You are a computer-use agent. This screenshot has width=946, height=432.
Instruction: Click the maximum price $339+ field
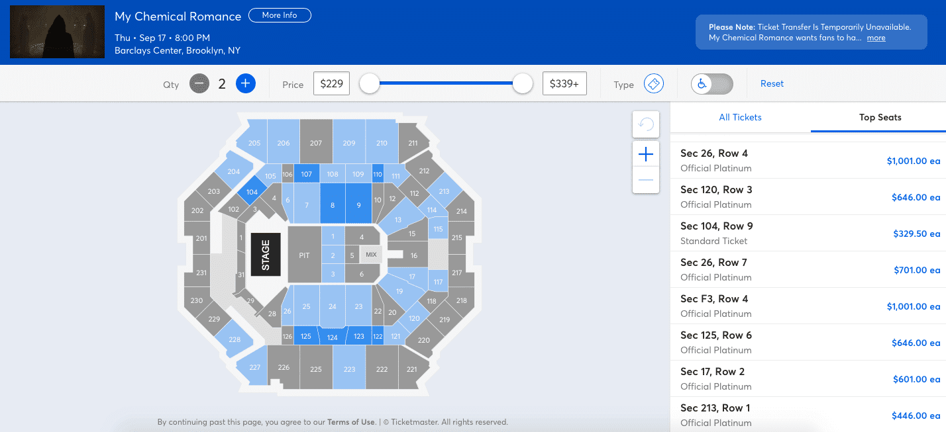pyautogui.click(x=564, y=84)
